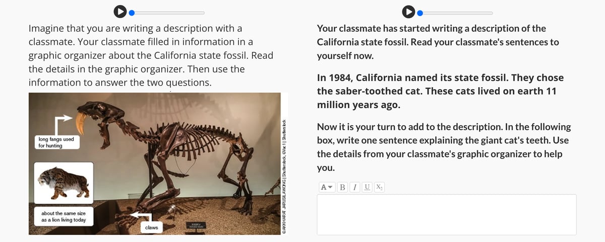Click the "about the same size" label
Image resolution: width=605 pixels, height=242 pixels.
tap(64, 217)
